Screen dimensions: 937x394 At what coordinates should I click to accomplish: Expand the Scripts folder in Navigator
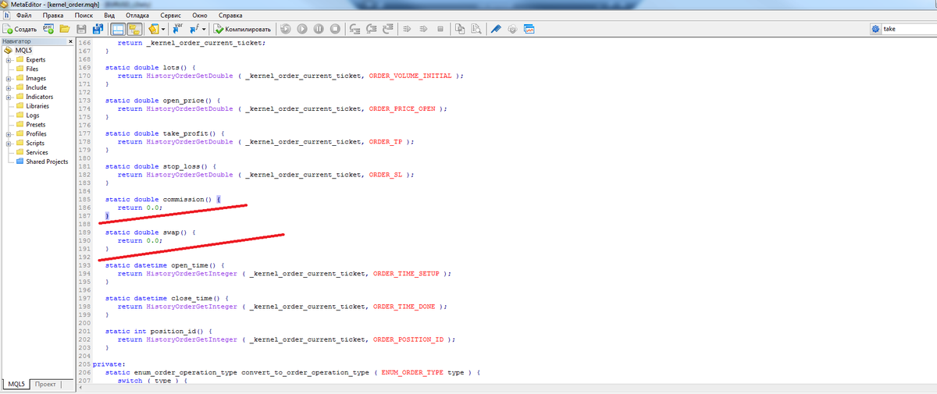[8, 143]
